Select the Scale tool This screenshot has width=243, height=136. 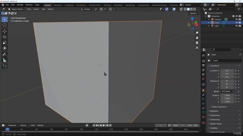pyautogui.click(x=5, y=43)
